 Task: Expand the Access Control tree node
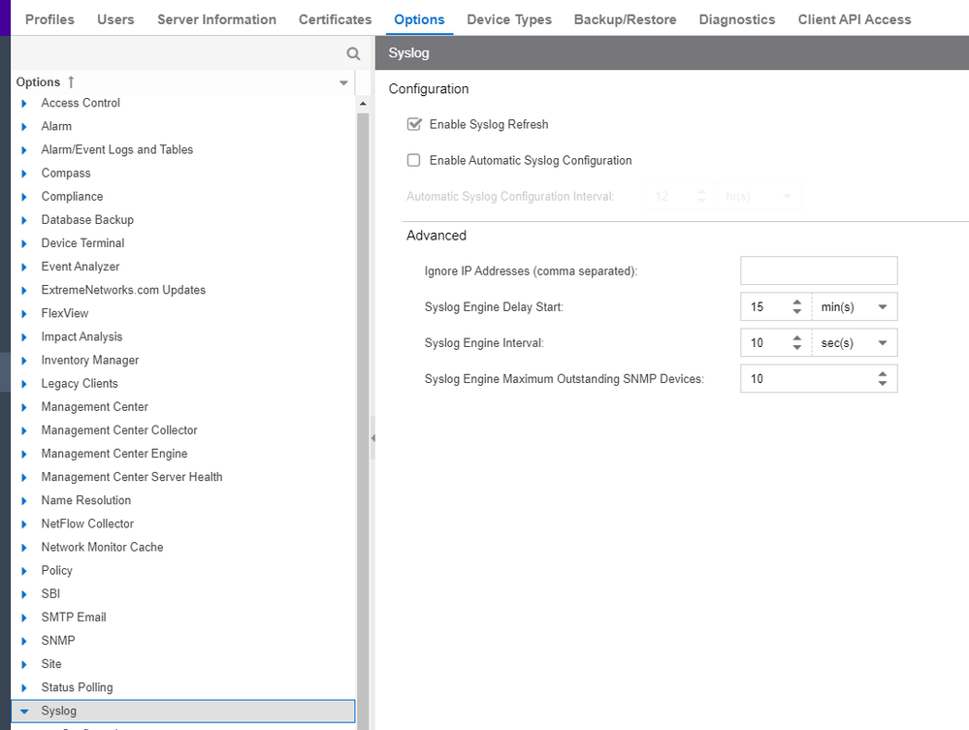(24, 103)
